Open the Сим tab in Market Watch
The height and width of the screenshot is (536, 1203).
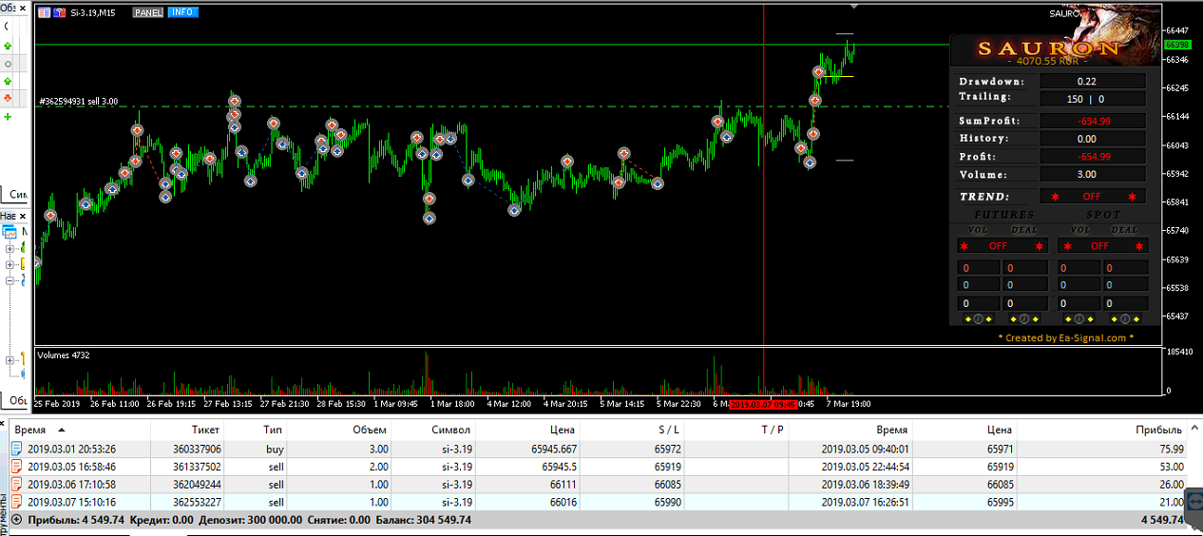(x=18, y=194)
